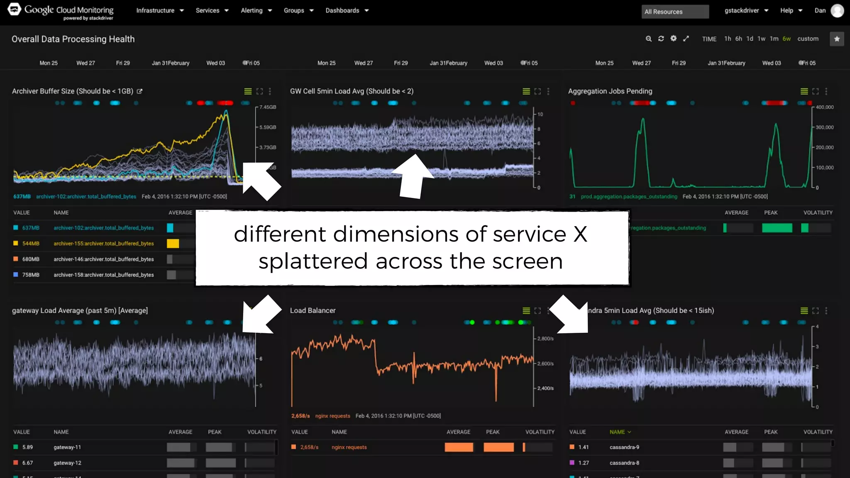Viewport: 850px width, 478px height.
Task: Set time range to 6h
Action: (738, 39)
